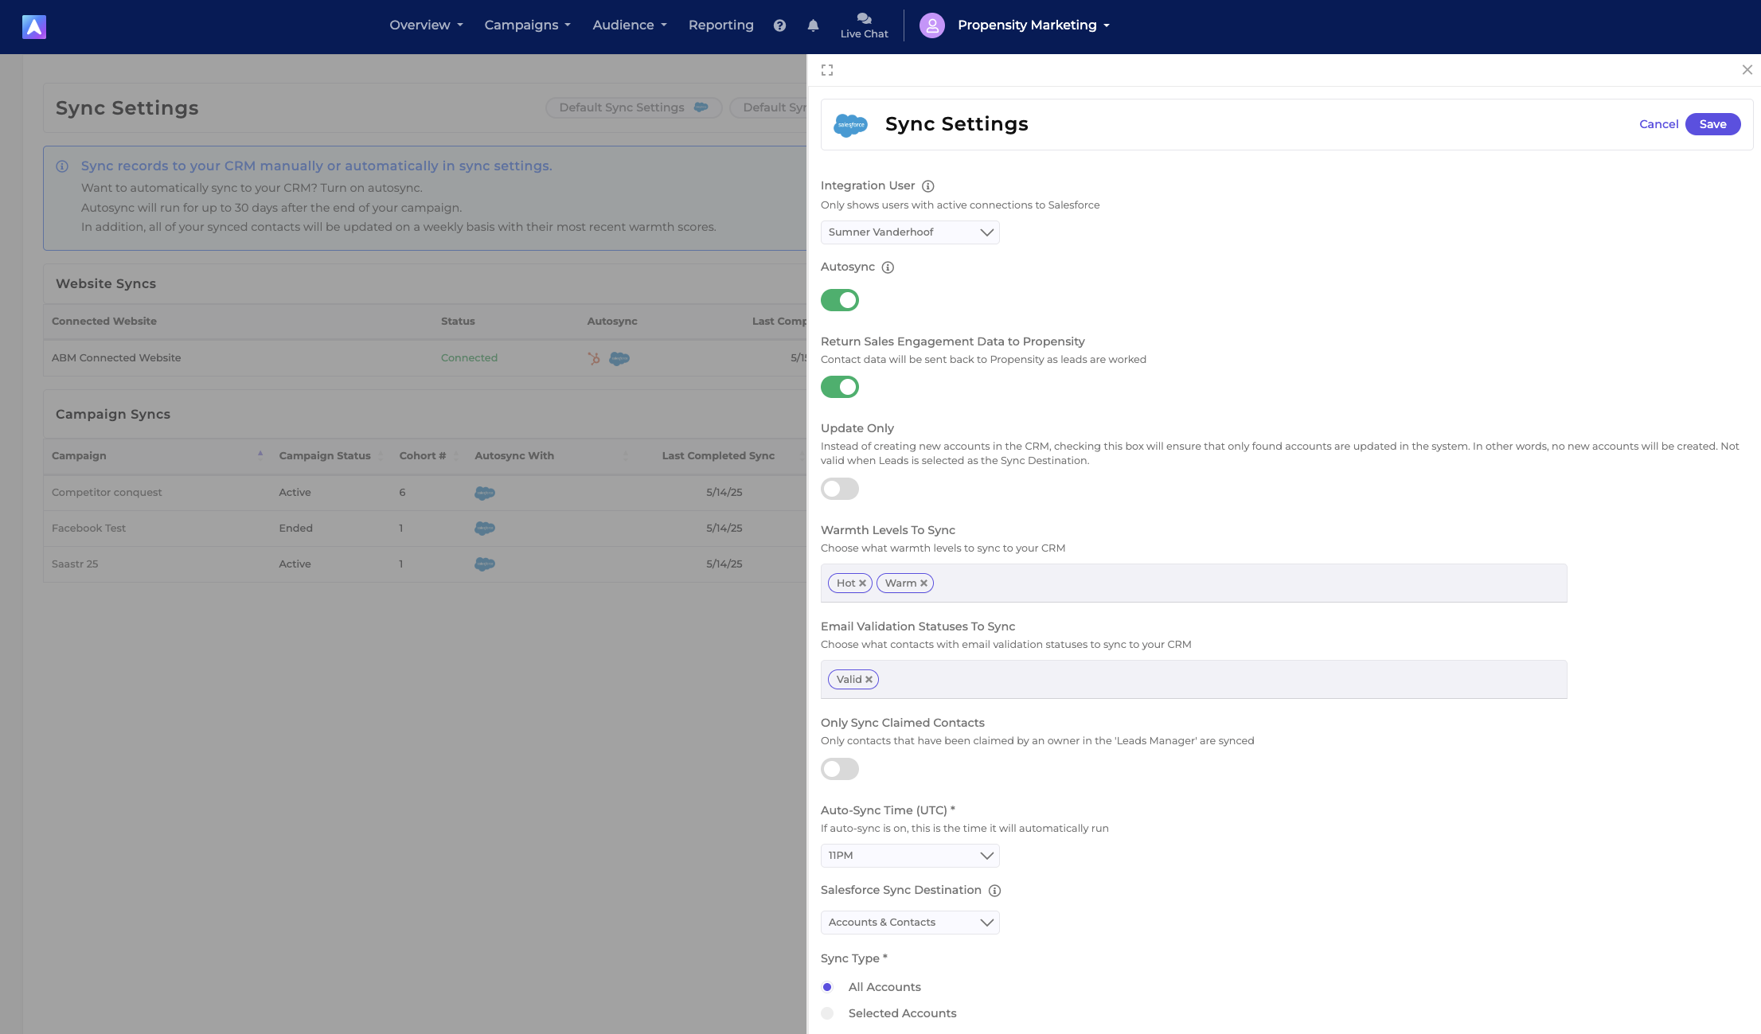Open Propensity Marketing account menu
The height and width of the screenshot is (1034, 1761).
click(1033, 25)
